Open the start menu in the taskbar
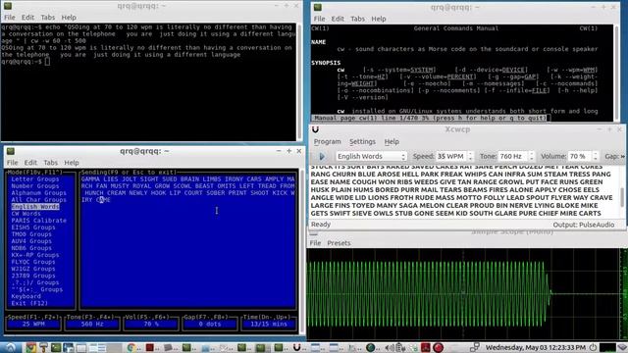Viewport: 628px width, 353px height. [10, 347]
